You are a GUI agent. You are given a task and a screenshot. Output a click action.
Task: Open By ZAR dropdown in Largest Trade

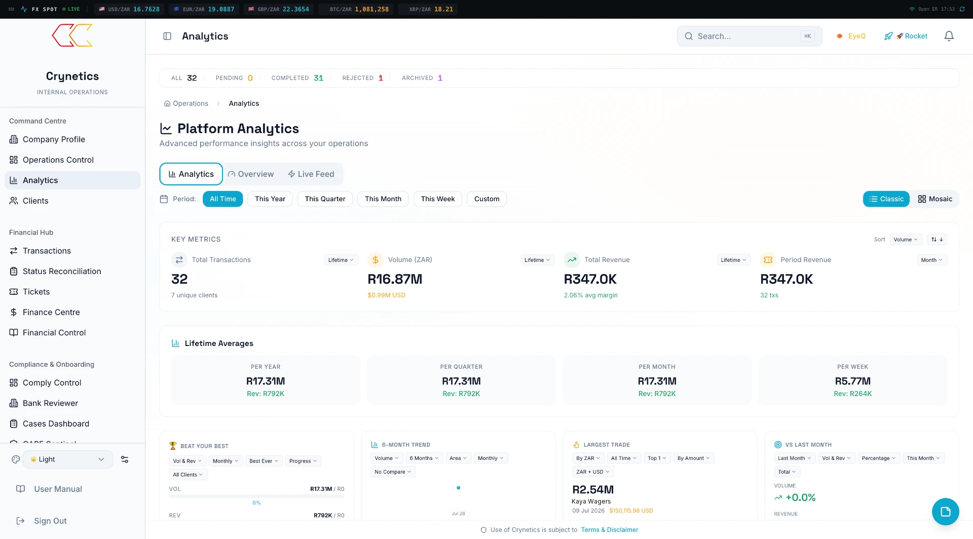point(588,458)
